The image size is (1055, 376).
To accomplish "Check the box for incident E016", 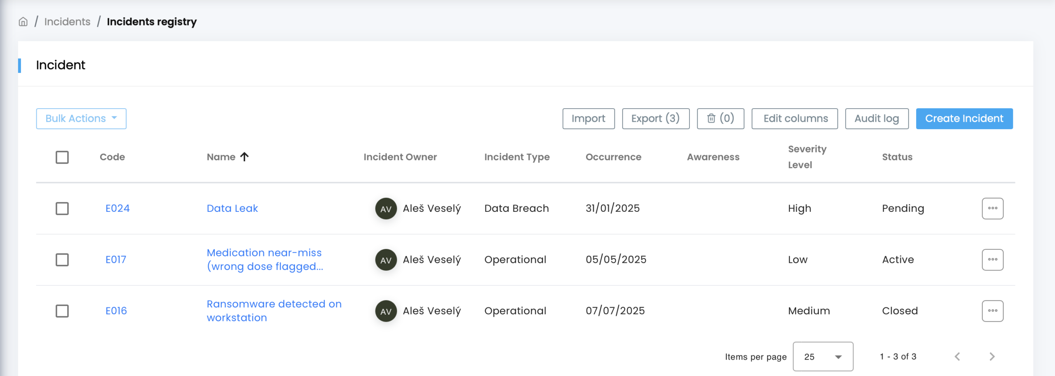I will coord(62,311).
